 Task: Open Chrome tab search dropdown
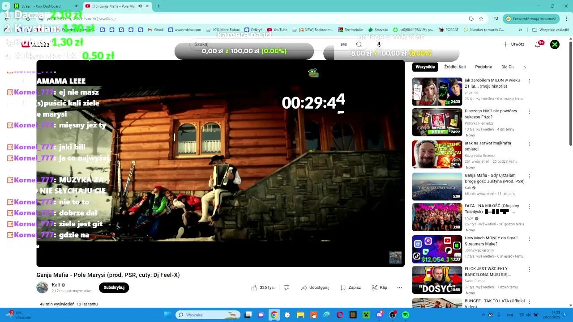[5, 6]
